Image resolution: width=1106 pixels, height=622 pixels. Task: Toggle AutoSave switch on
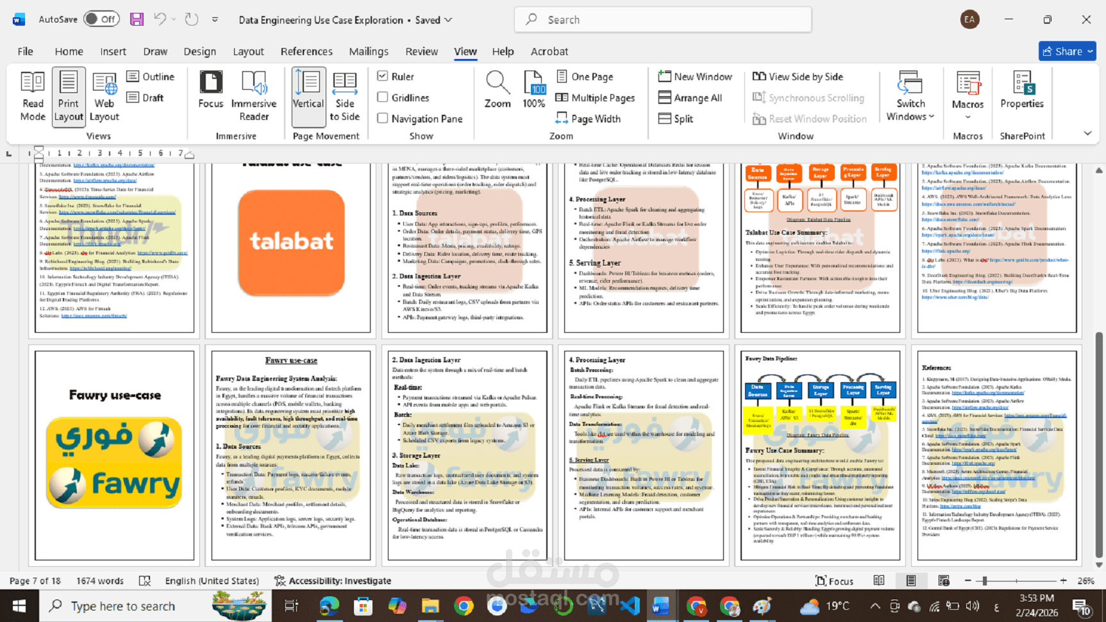click(101, 19)
